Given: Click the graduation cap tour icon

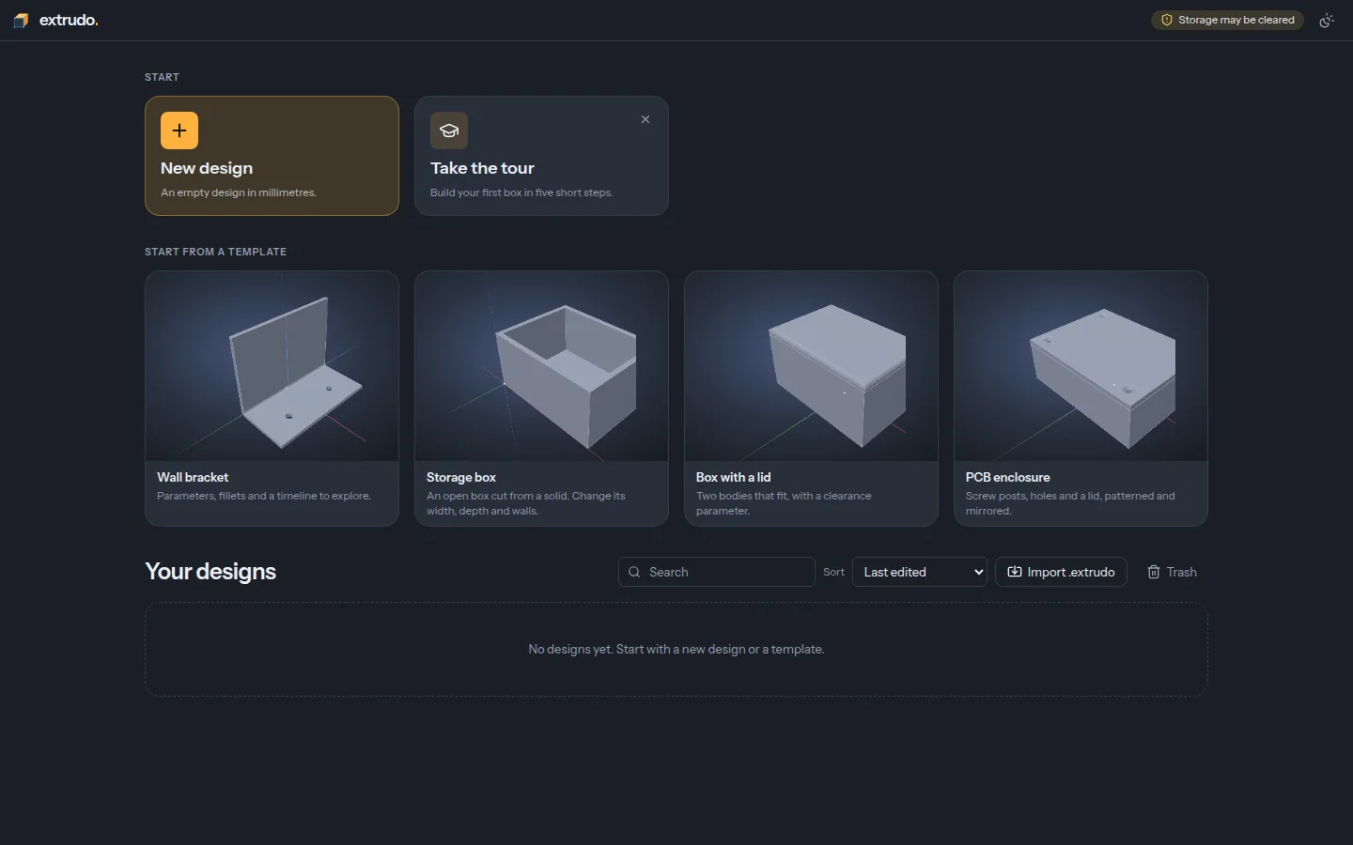Looking at the screenshot, I should [449, 131].
